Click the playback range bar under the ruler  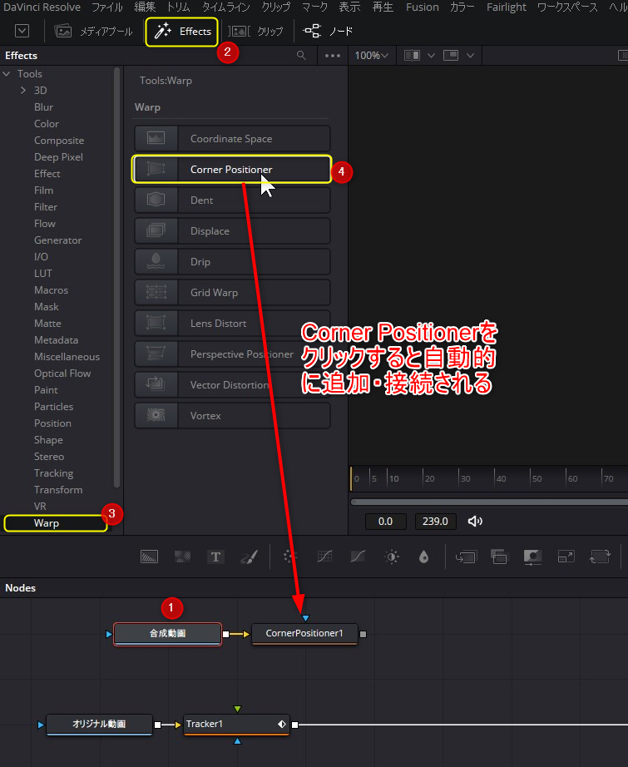click(489, 502)
